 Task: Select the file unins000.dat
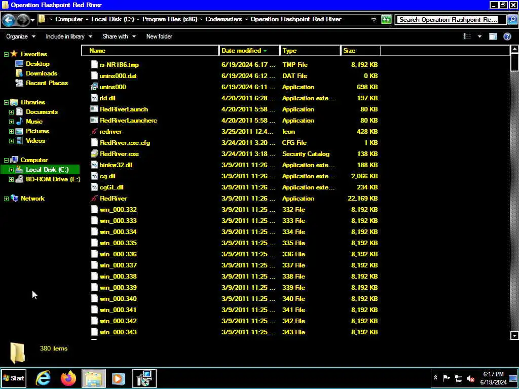click(118, 76)
